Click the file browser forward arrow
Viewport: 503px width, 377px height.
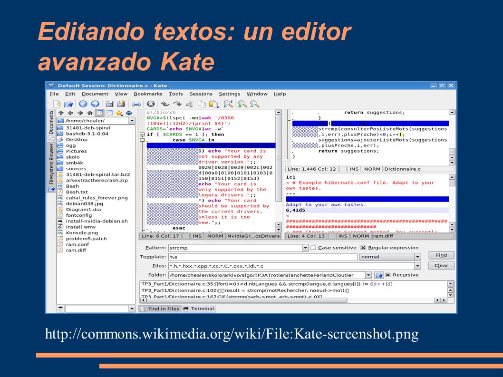click(x=80, y=113)
